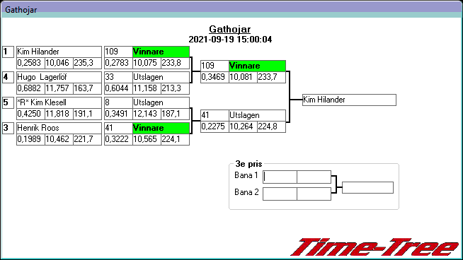Click the Hugo Lagerlöf name field

coord(59,77)
